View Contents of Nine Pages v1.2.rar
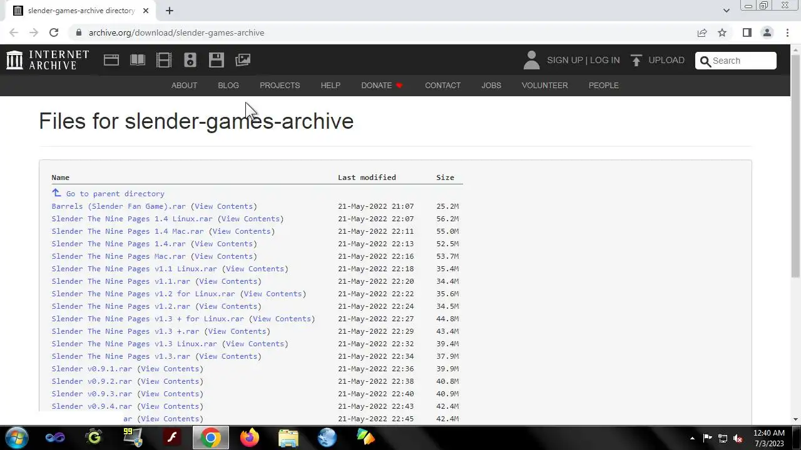 pos(228,306)
